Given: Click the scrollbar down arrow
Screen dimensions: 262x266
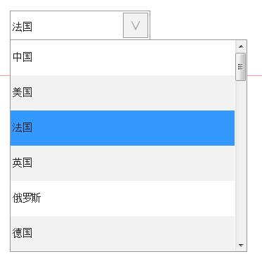Looking at the screenshot, I should pos(241,246).
